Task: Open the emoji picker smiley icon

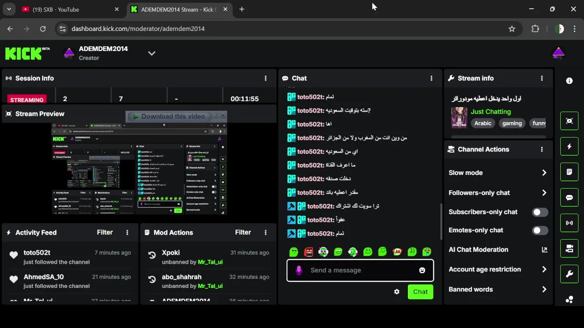Action: tap(422, 270)
